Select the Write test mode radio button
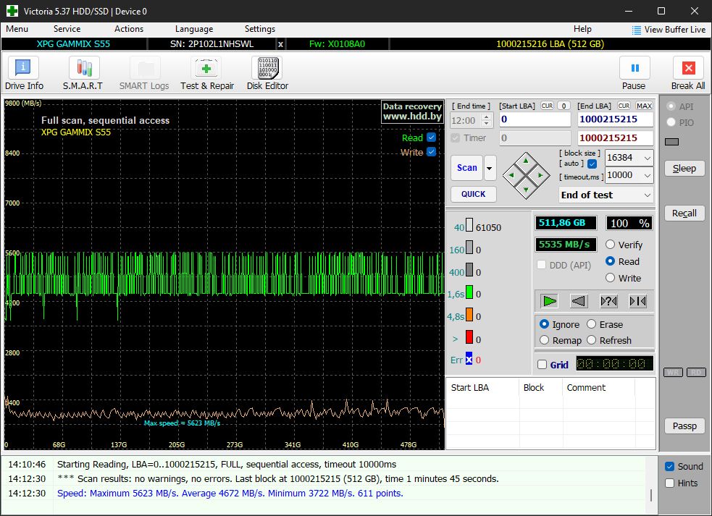 pyautogui.click(x=611, y=278)
